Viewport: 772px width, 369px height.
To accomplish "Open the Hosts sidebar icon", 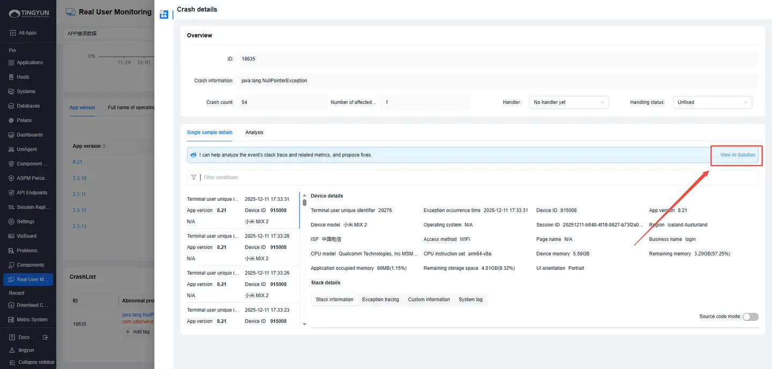I will coord(12,77).
